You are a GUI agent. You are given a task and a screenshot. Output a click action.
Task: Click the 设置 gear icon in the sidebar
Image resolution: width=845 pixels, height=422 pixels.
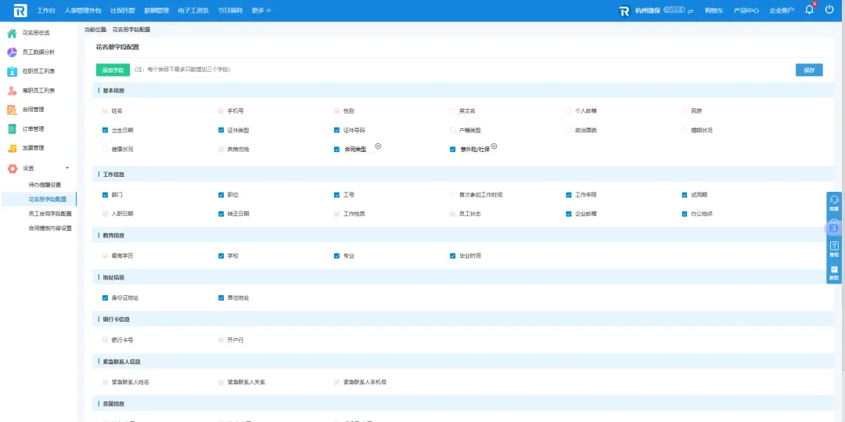click(12, 168)
